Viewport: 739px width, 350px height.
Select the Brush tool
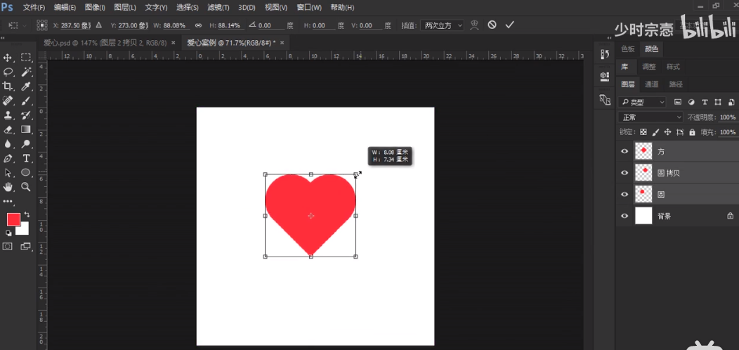tap(26, 101)
